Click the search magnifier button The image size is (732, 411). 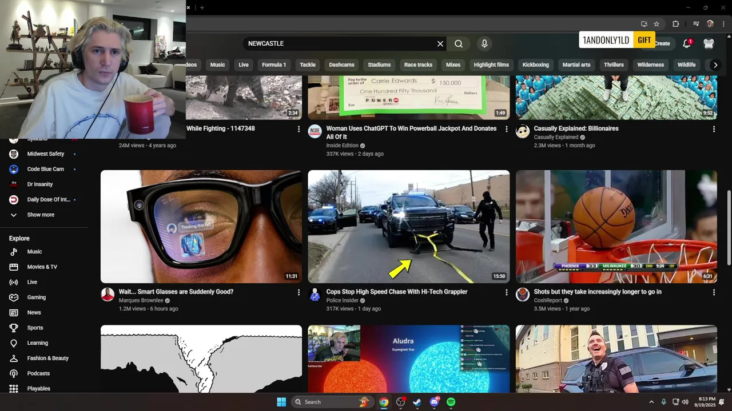(x=459, y=43)
